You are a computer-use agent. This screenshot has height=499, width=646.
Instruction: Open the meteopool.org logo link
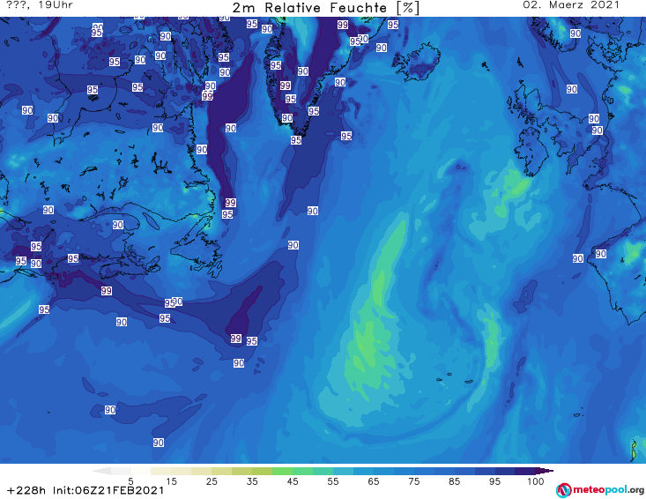[x=600, y=490]
